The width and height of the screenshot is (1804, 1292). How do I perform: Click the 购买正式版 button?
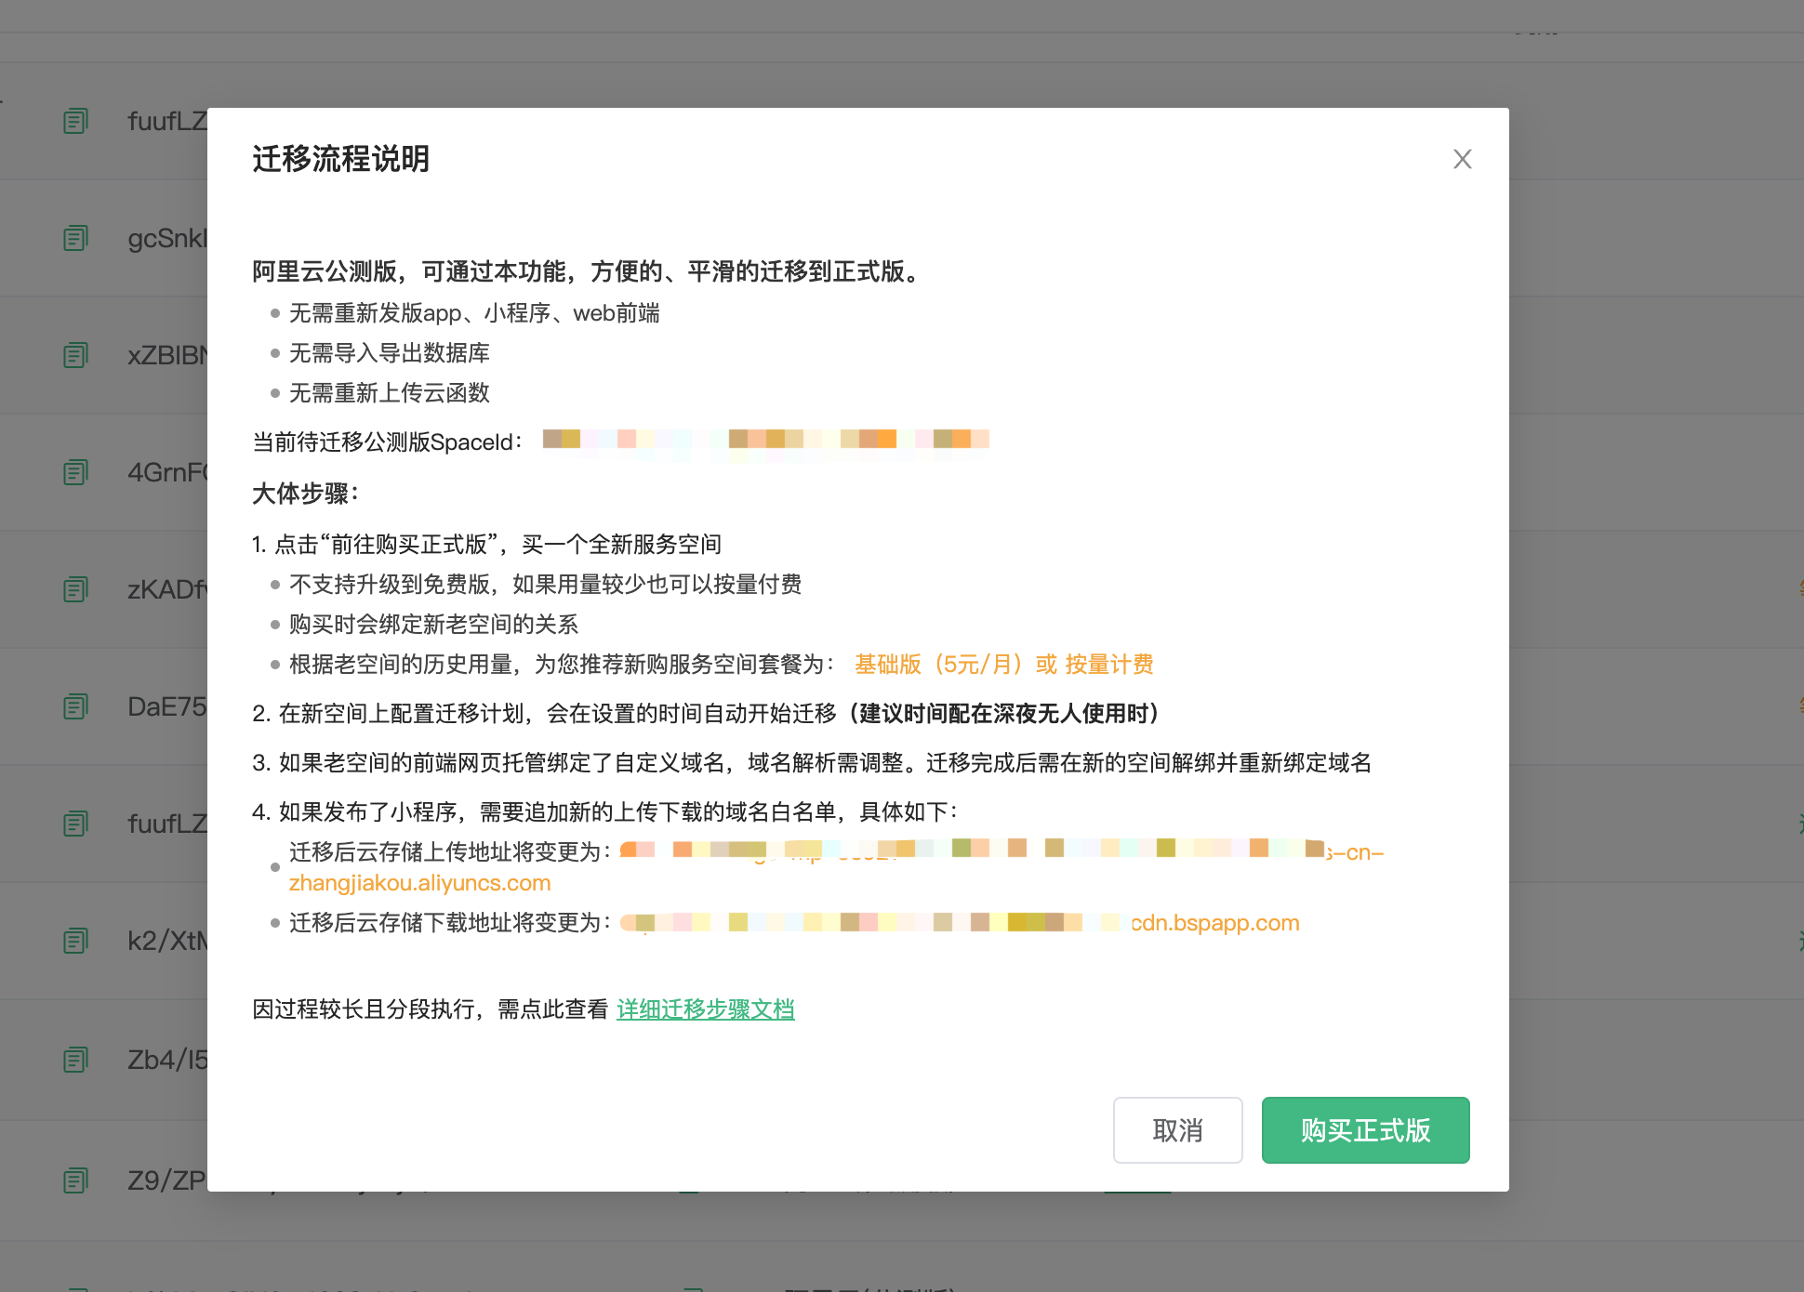click(1365, 1129)
